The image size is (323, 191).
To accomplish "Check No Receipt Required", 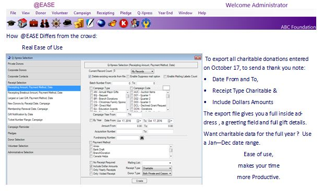I will tap(91, 162).
